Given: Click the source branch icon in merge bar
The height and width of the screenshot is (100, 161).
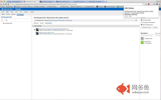Looking at the screenshot, I should tap(49, 20).
